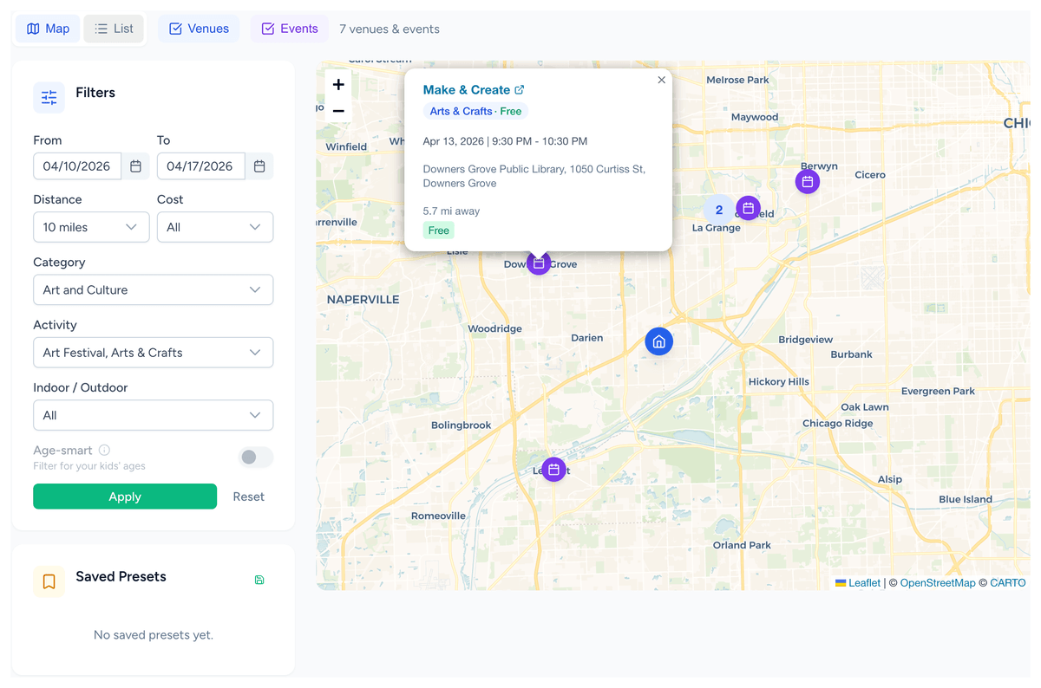This screenshot has height=688, width=1041.
Task: Click the Saved Presets bookmark icon
Action: [49, 581]
